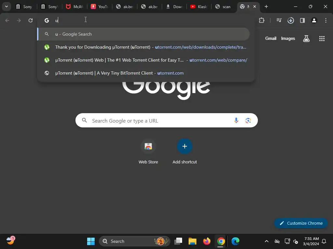Open the Windows Start menu
The height and width of the screenshot is (249, 333).
(x=91, y=241)
